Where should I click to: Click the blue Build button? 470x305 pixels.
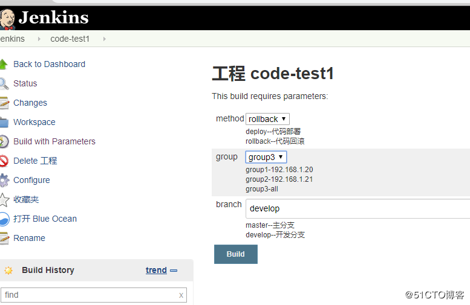coord(235,254)
